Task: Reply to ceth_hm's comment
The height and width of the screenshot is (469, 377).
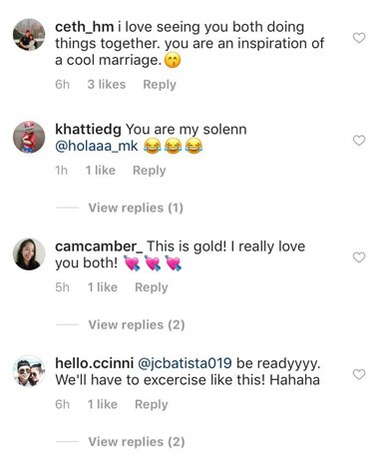Action: pos(160,85)
